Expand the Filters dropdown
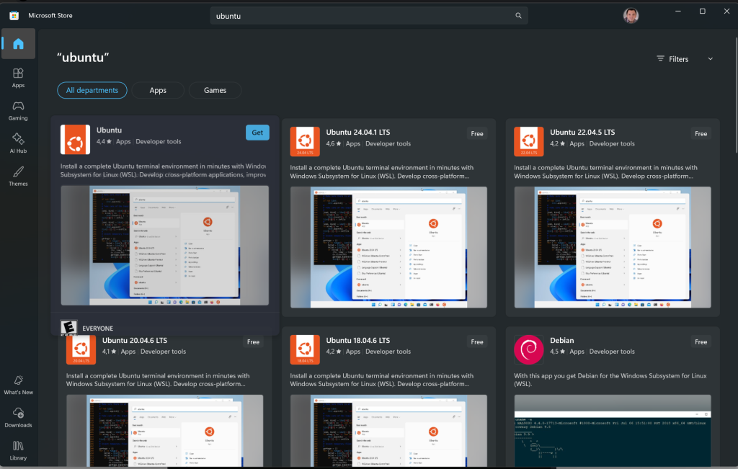The width and height of the screenshot is (738, 469). click(685, 59)
